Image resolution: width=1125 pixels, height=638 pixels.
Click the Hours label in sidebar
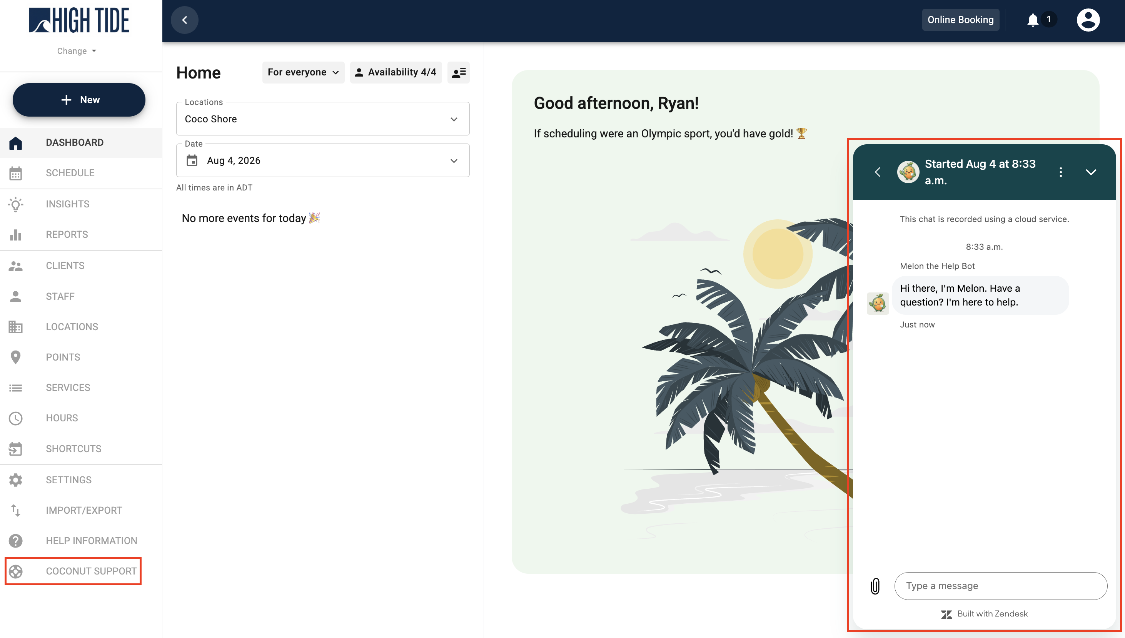62,418
